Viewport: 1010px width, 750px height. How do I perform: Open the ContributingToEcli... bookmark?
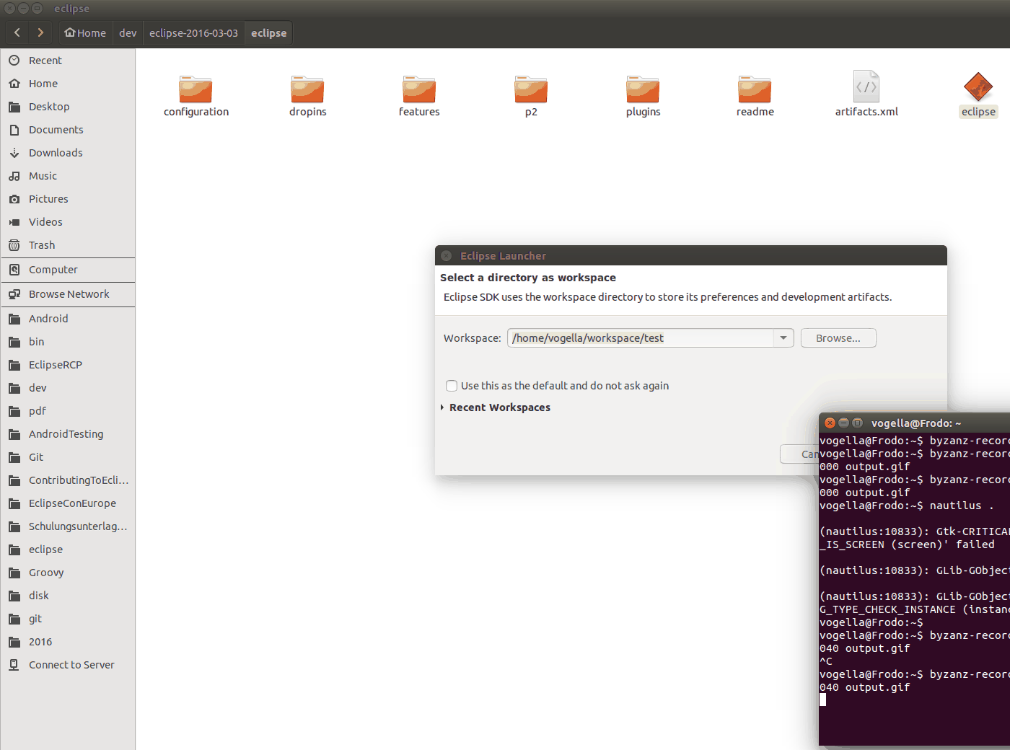[68, 480]
